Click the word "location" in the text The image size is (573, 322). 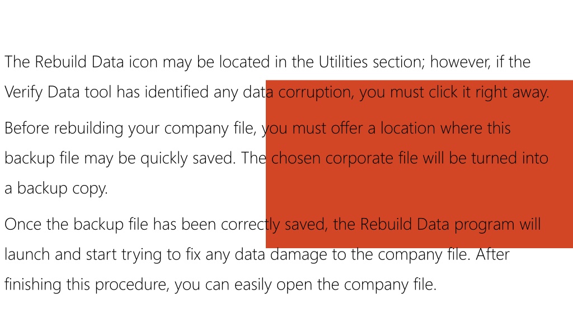[x=407, y=128]
